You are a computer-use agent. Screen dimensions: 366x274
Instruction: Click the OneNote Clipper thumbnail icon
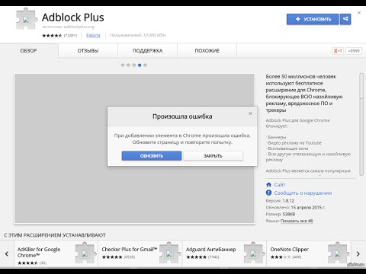(339, 253)
